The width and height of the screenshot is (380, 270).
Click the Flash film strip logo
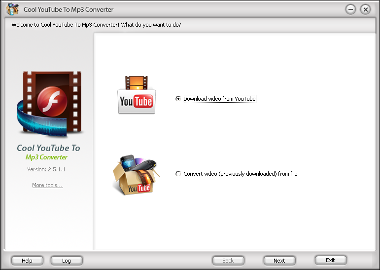(x=50, y=104)
